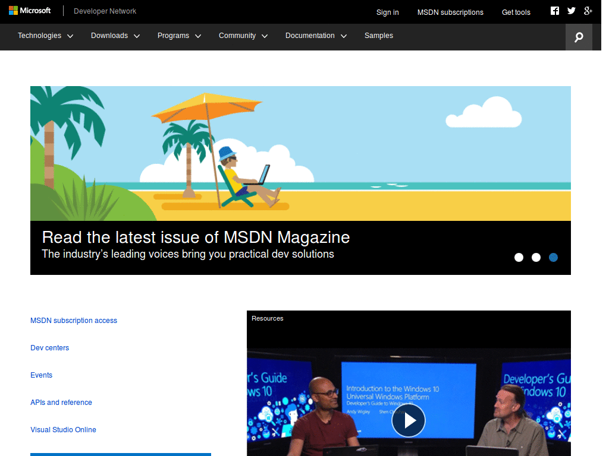Click the search magnifier icon
Viewport: 609px width, 456px height.
(579, 37)
